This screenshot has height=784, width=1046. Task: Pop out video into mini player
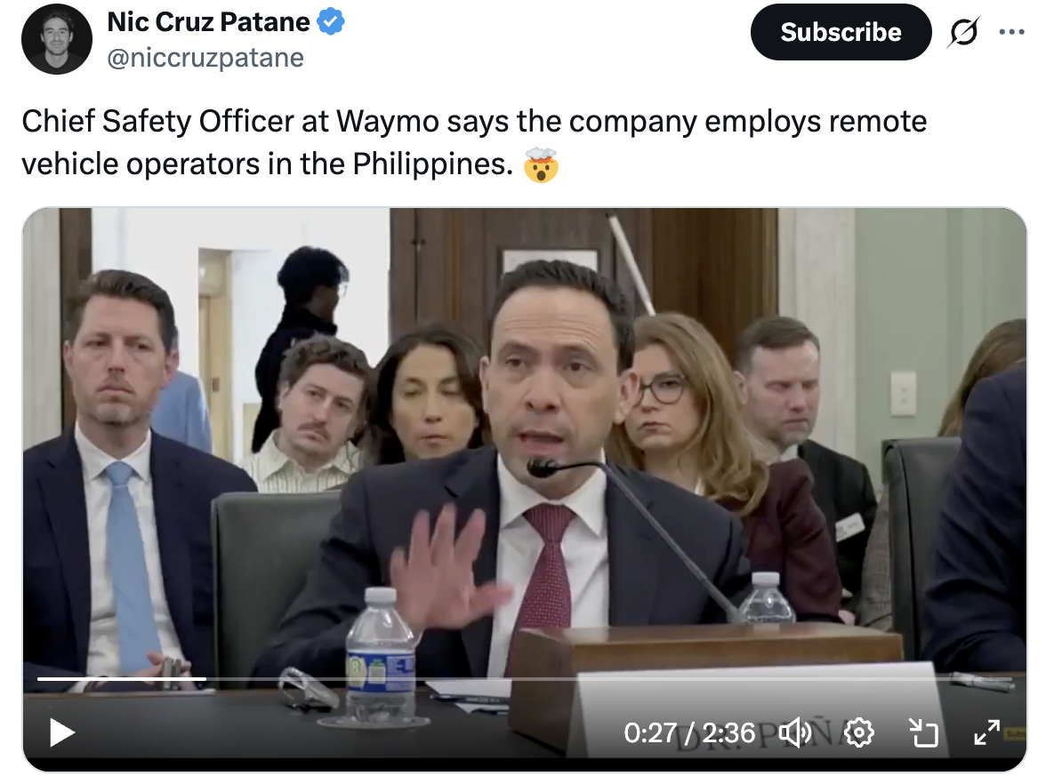[x=925, y=732]
